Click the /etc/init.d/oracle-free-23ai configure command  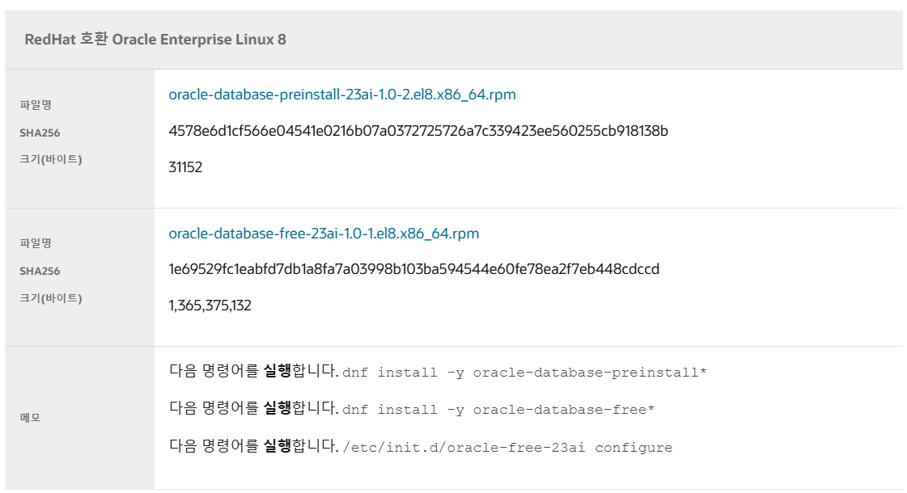coord(507,448)
